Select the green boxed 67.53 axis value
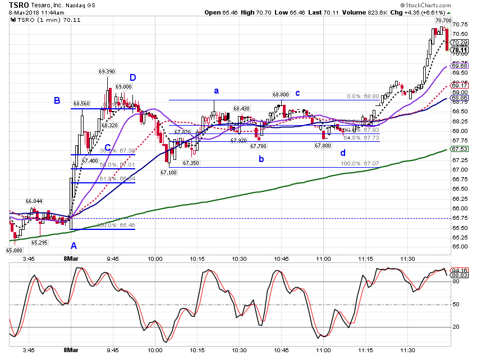This screenshot has height=355, width=477. (460, 149)
